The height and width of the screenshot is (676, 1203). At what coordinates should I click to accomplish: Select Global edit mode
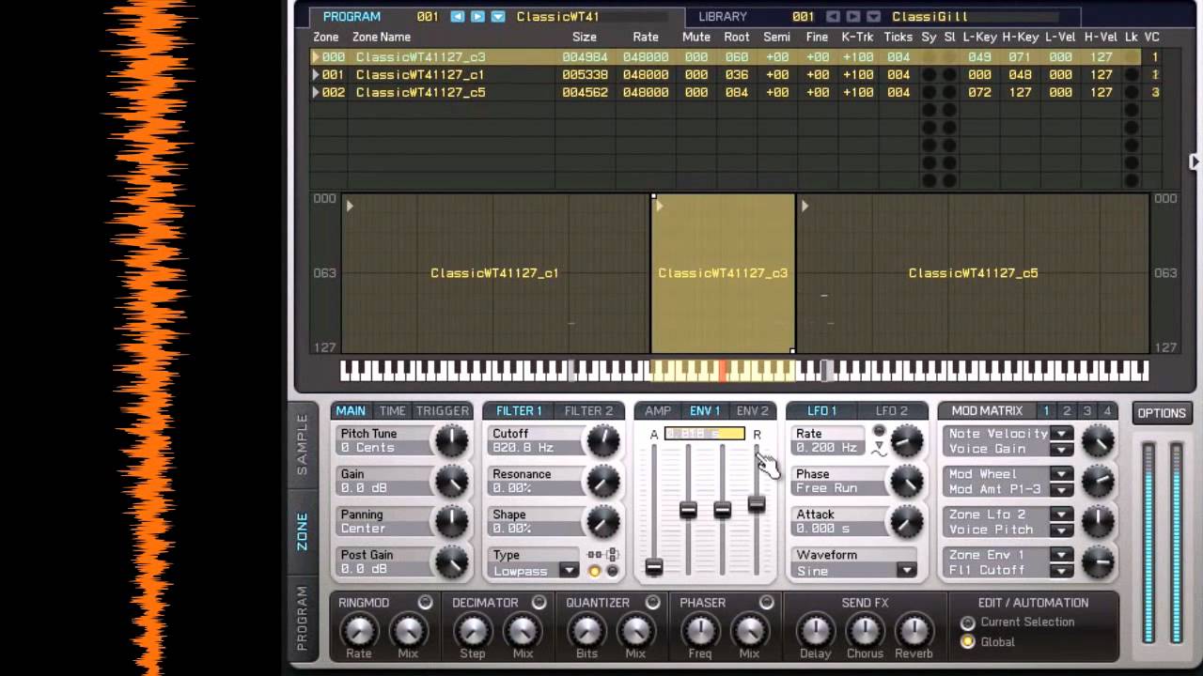pos(967,642)
